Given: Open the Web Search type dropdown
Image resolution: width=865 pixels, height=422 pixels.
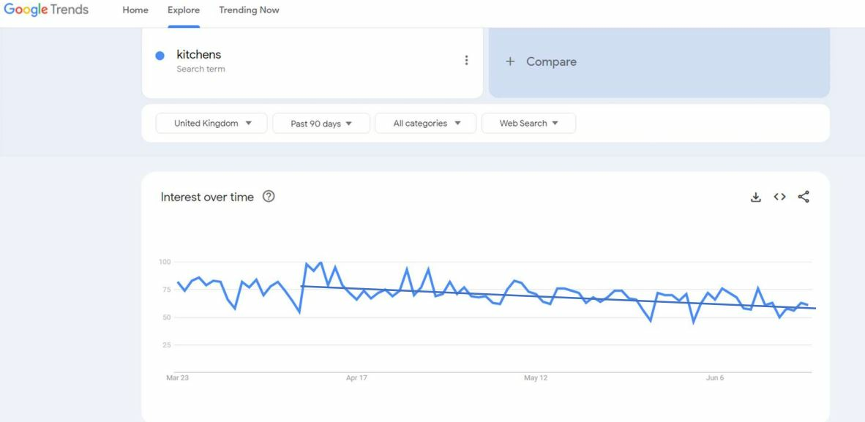Looking at the screenshot, I should 528,123.
